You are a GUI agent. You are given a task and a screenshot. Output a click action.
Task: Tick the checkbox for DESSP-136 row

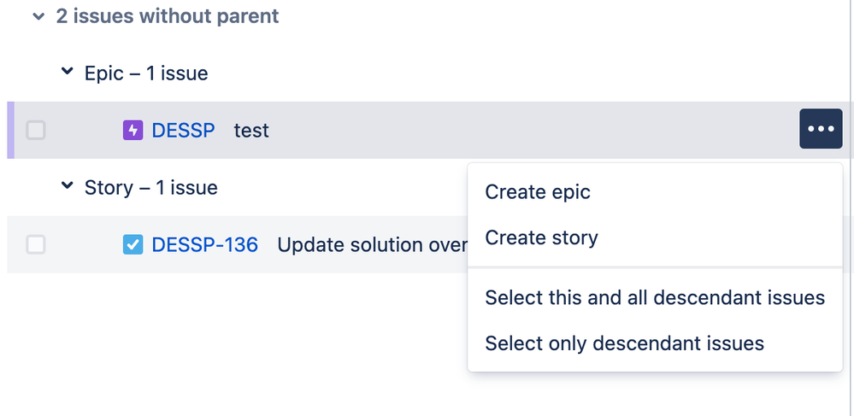click(x=36, y=244)
